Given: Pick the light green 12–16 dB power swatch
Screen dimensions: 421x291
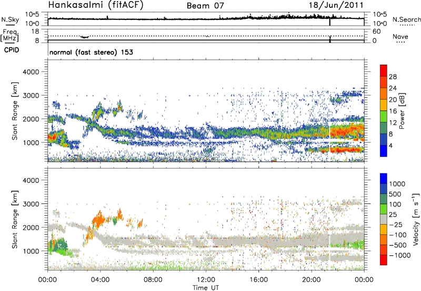Looking at the screenshot, I should click(384, 117).
